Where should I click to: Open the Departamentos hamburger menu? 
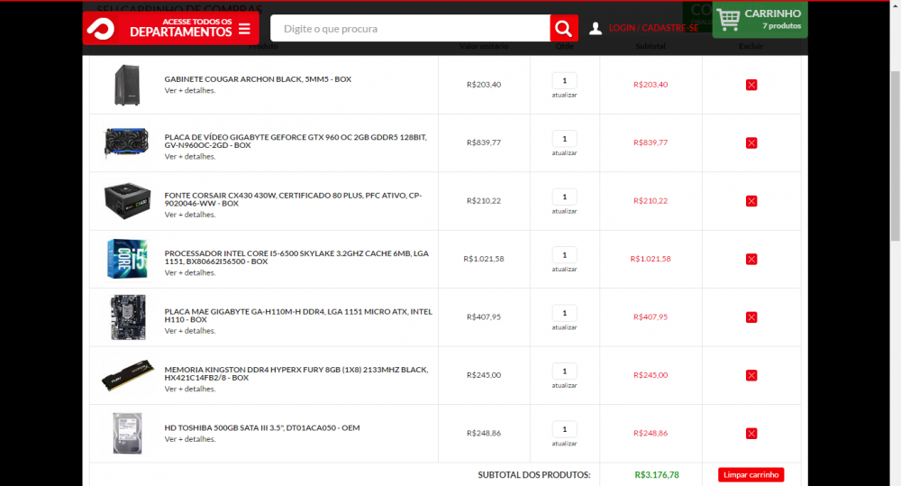click(244, 30)
